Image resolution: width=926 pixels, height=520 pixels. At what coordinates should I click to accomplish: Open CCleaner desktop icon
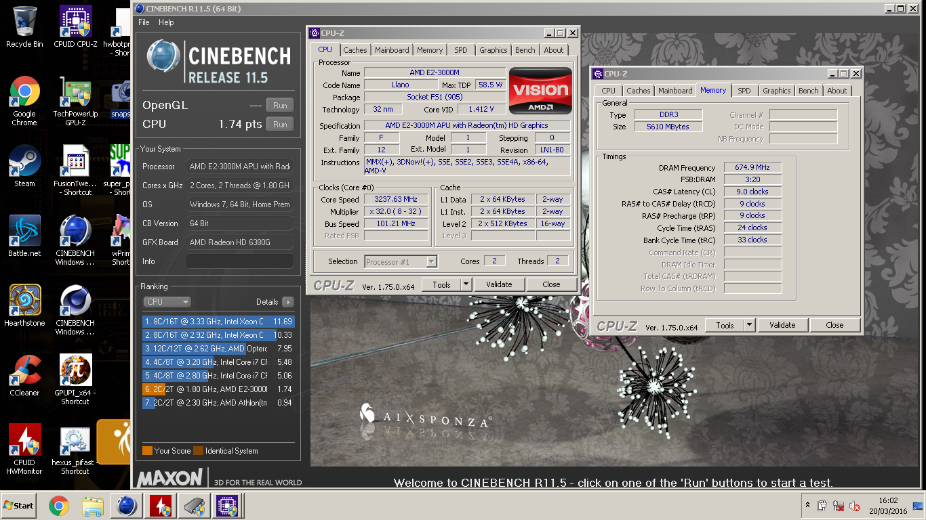[24, 375]
